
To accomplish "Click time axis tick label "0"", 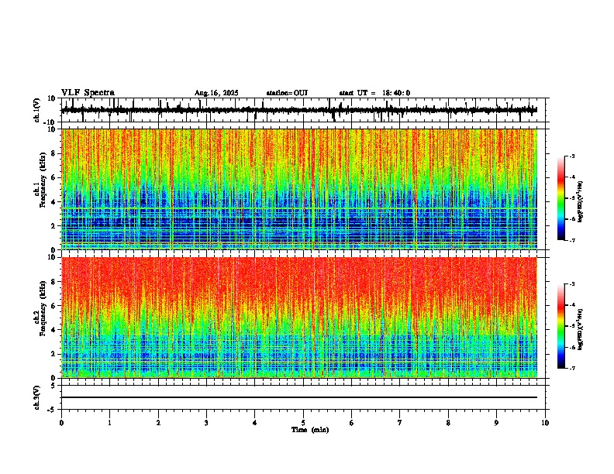I will (x=61, y=423).
